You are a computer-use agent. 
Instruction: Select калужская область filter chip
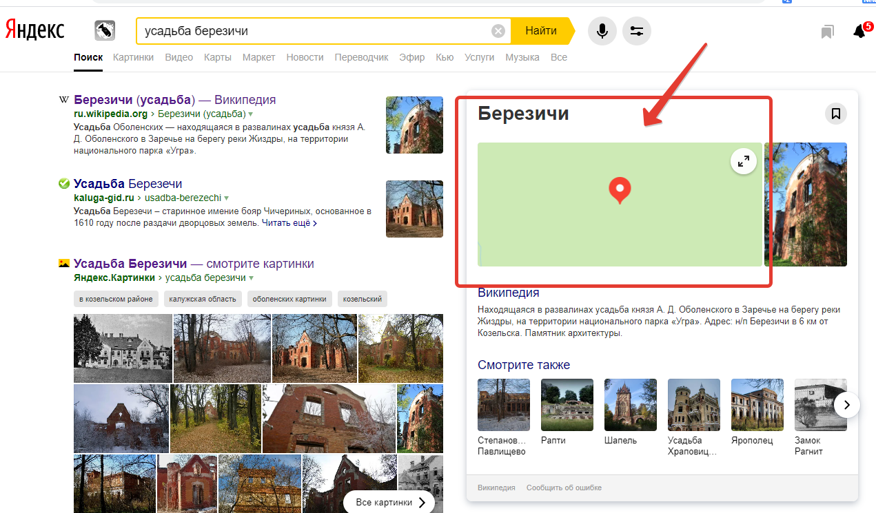[x=203, y=299]
